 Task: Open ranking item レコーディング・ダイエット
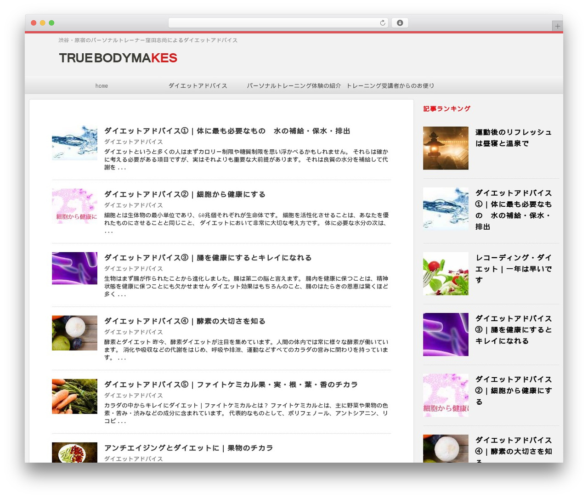513,269
